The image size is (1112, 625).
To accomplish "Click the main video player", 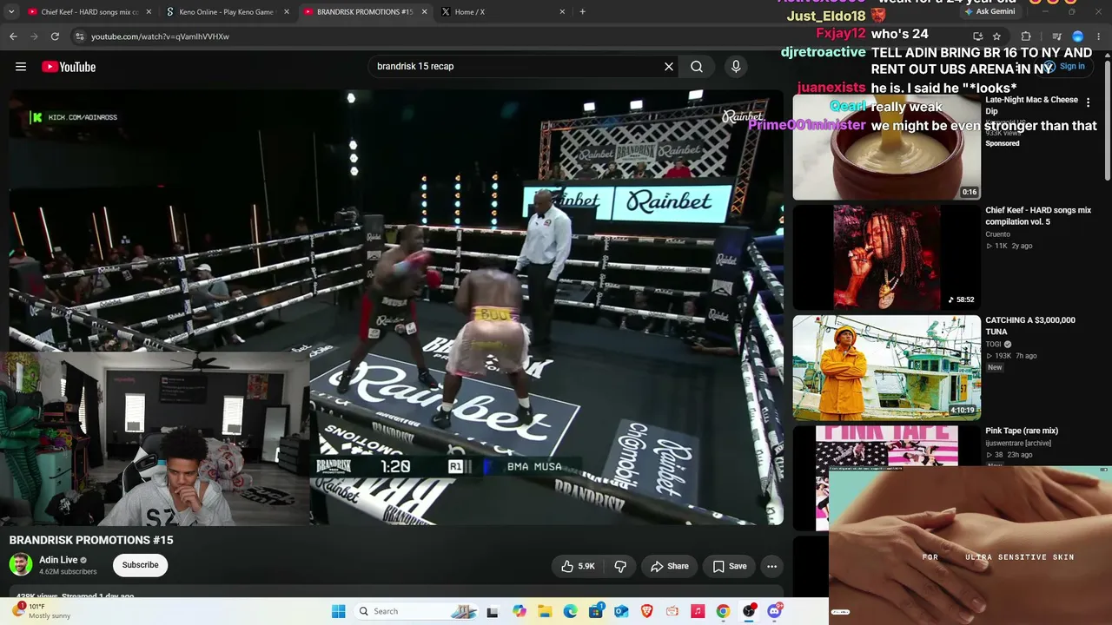I will point(396,307).
